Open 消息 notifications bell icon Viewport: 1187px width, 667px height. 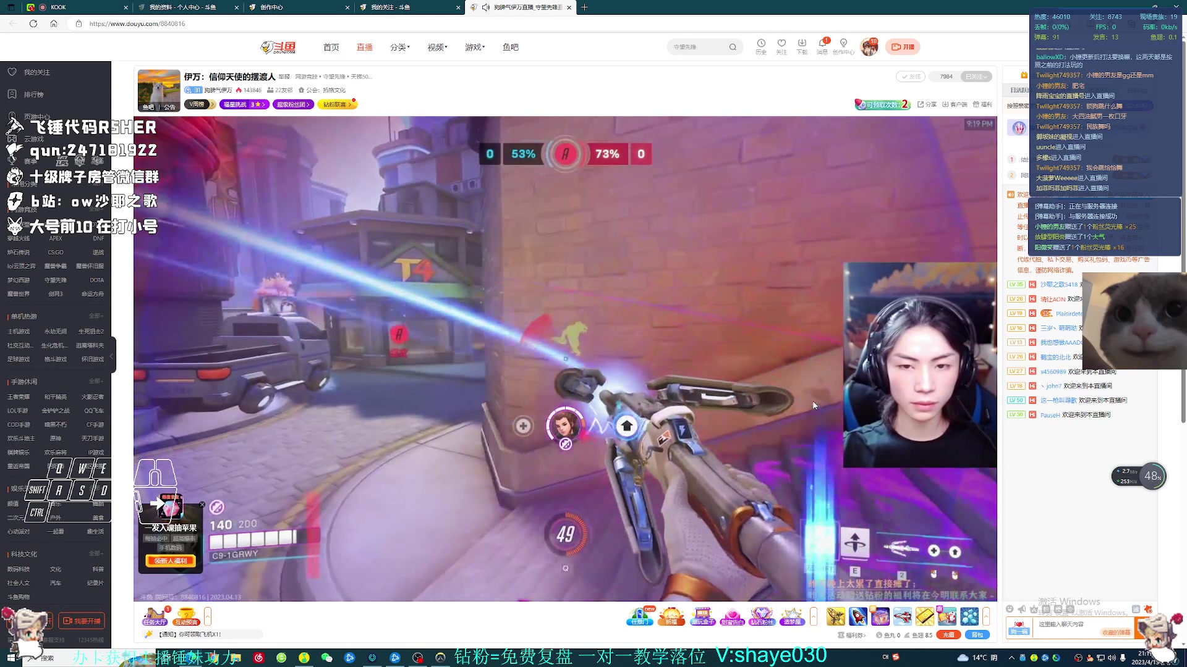822,46
